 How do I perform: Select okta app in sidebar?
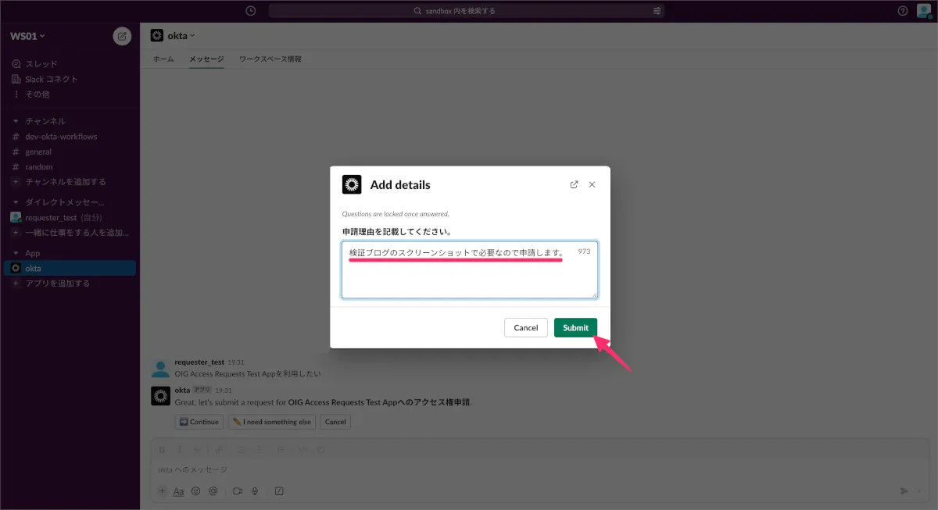70,268
